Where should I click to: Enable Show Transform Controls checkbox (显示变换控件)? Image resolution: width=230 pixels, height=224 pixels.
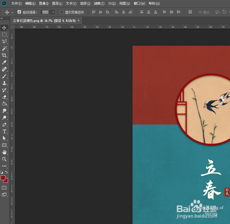[61, 12]
